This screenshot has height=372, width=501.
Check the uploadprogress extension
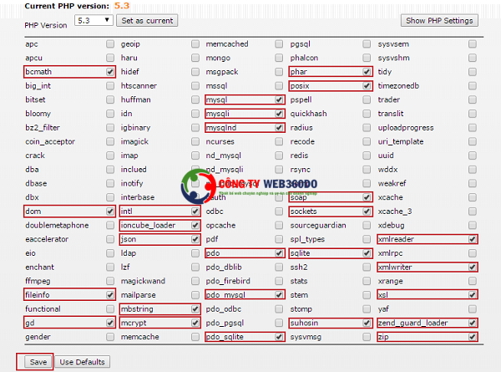(473, 128)
